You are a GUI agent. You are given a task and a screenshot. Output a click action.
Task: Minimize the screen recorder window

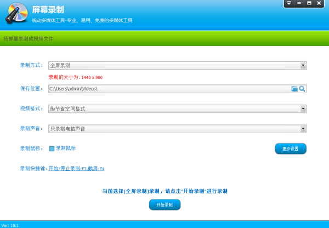[x=299, y=3]
